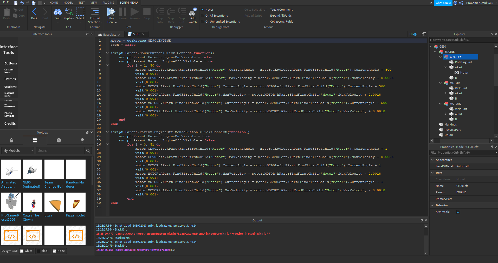Click the Back navigation arrow
This screenshot has height=263, width=498.
click(x=34, y=12)
